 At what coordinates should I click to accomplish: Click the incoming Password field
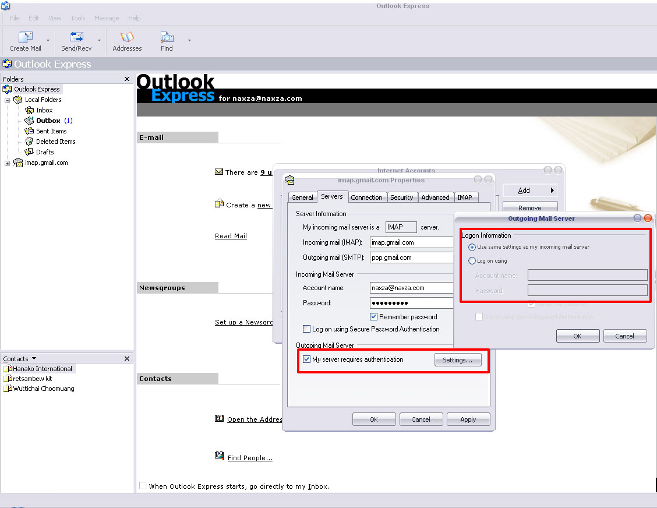[x=412, y=302]
